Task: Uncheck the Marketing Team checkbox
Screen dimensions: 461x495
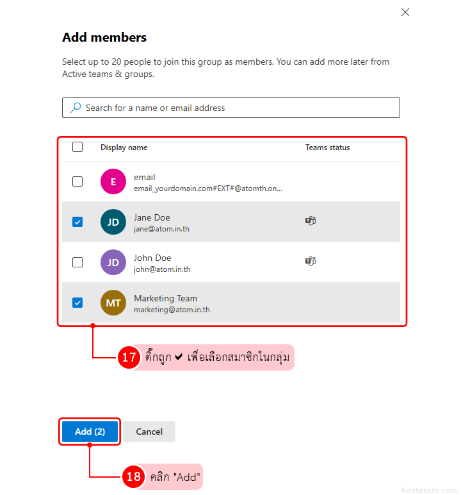Action: (77, 303)
